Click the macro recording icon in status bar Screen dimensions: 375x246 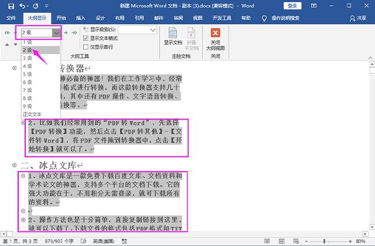tap(124, 241)
